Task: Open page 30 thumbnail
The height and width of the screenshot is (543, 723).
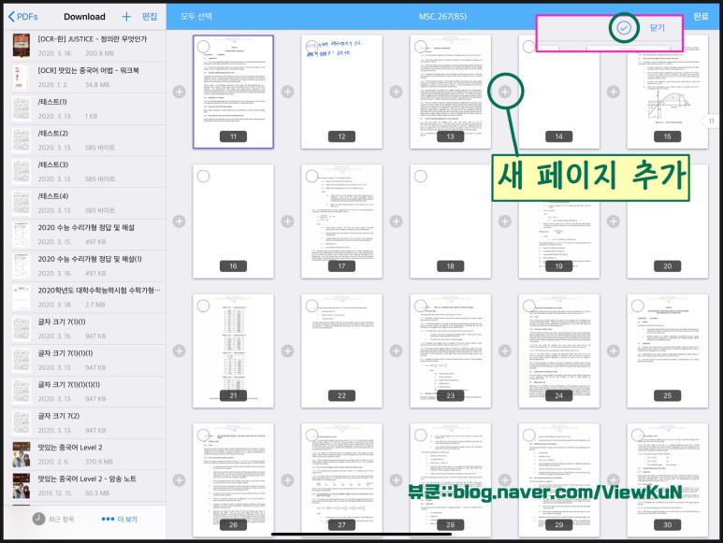Action: click(x=667, y=480)
